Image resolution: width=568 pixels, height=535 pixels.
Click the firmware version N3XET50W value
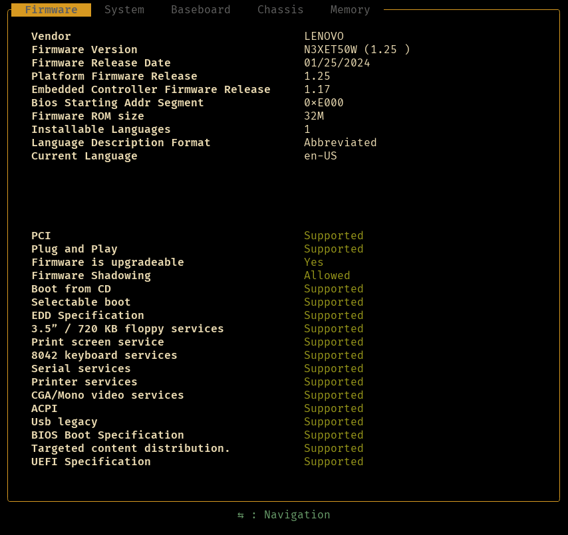(x=357, y=50)
